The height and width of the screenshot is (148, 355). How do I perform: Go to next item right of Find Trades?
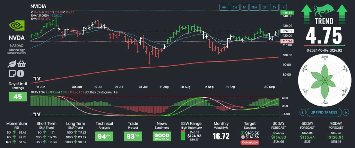pyautogui.click(x=346, y=112)
